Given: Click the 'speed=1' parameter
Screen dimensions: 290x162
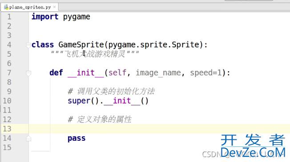Looking at the screenshot, I should click(206, 73).
